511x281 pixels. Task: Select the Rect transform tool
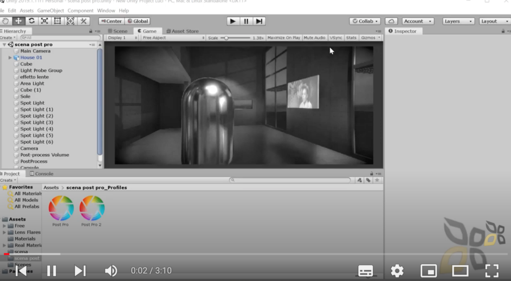pos(57,21)
